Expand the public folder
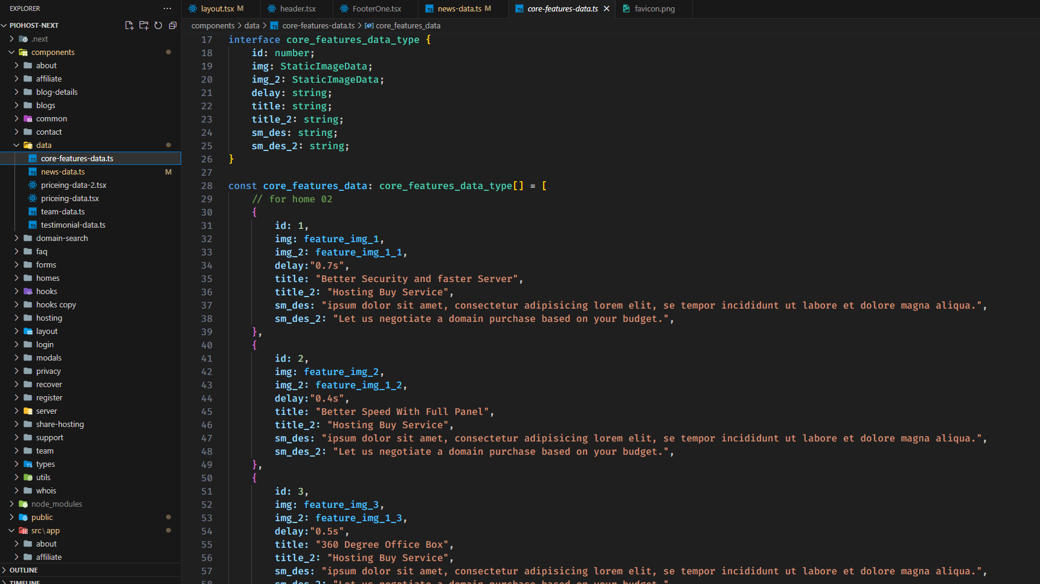Image resolution: width=1040 pixels, height=584 pixels. pos(11,517)
